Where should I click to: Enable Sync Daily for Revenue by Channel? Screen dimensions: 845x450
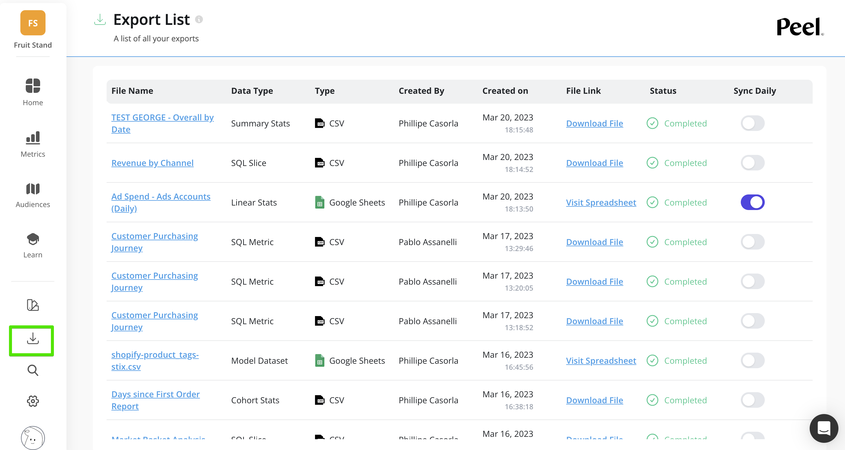tap(752, 163)
